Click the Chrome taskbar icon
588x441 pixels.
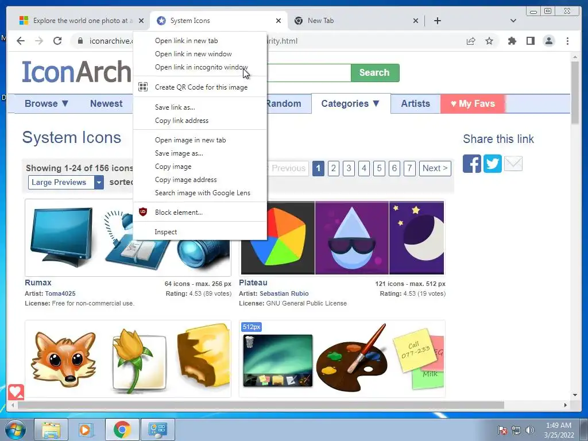pos(122,430)
